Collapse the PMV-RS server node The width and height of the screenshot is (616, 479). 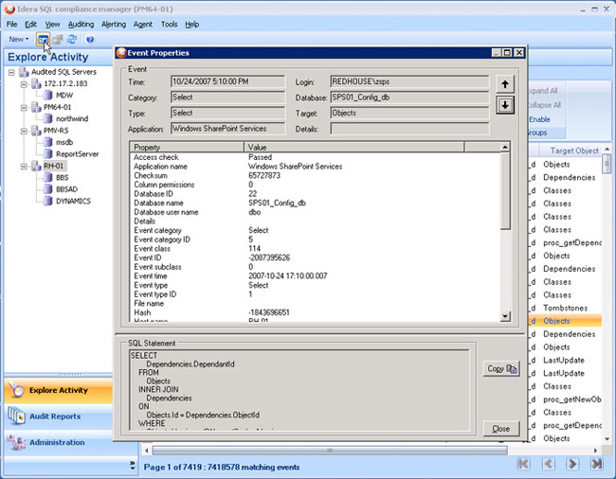click(x=24, y=131)
